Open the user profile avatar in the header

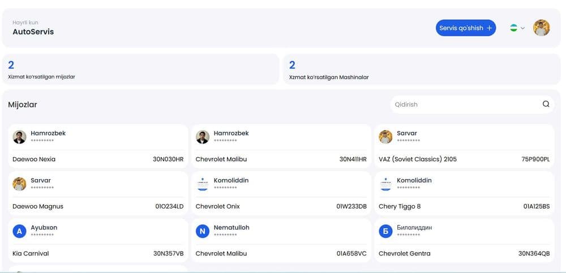tap(542, 28)
